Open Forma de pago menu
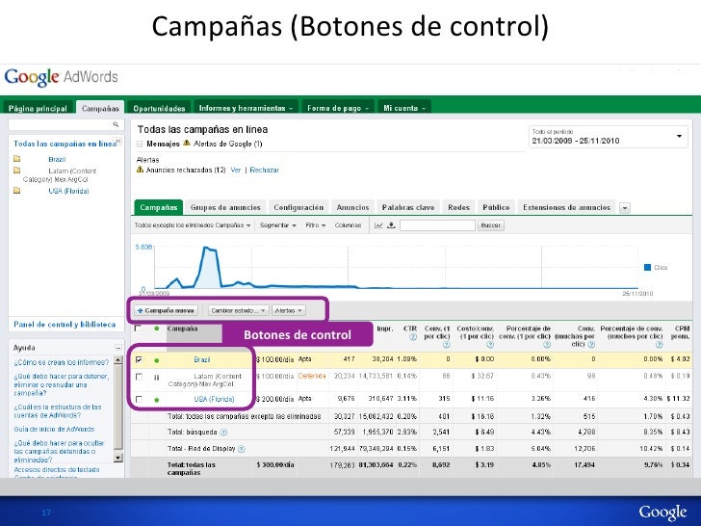The height and width of the screenshot is (526, 701). [338, 108]
